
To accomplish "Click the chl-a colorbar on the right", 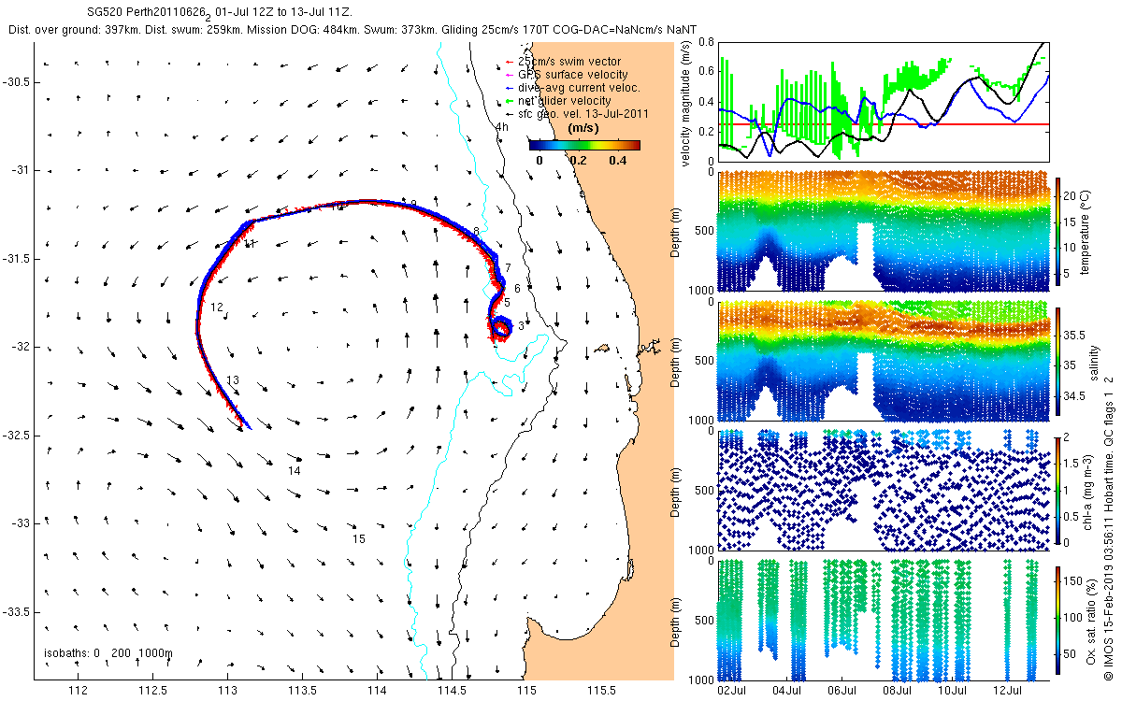I will pyautogui.click(x=1058, y=490).
